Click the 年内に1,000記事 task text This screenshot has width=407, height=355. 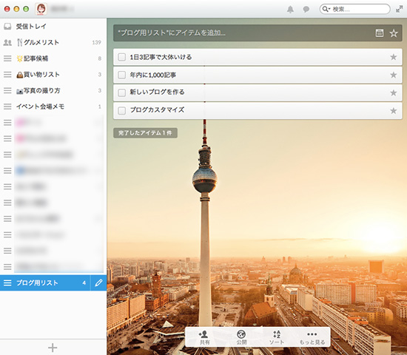[x=153, y=75]
